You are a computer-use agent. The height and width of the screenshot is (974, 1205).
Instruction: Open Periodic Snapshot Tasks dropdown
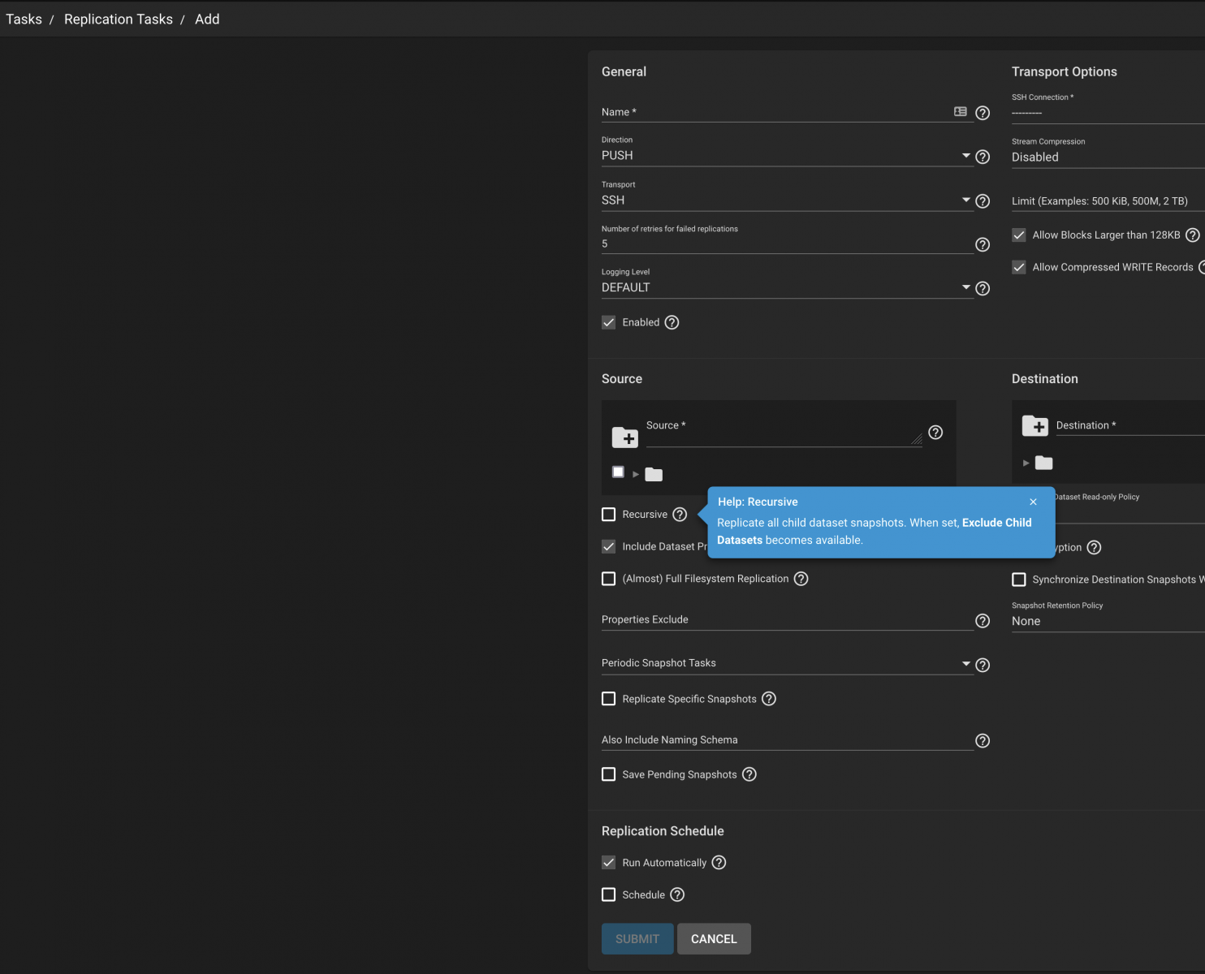click(x=787, y=663)
